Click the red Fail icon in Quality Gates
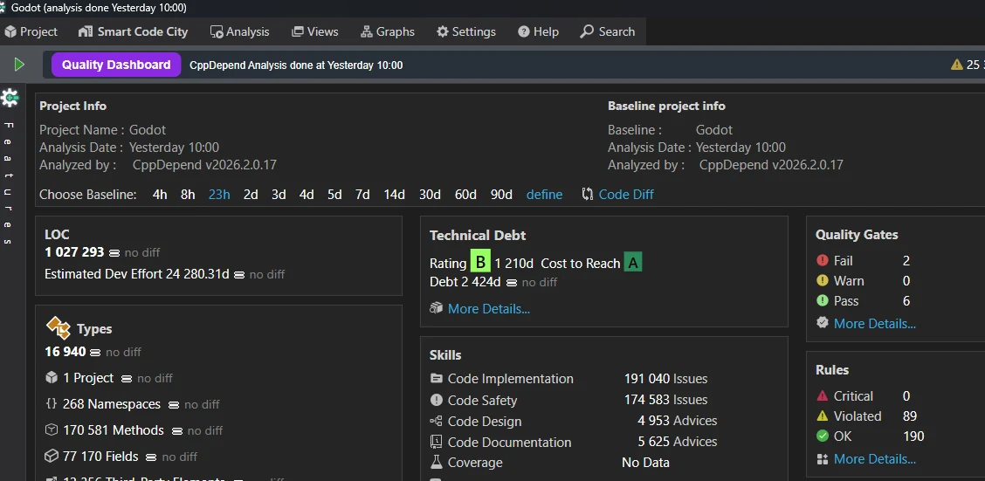The image size is (985, 481). click(x=823, y=261)
